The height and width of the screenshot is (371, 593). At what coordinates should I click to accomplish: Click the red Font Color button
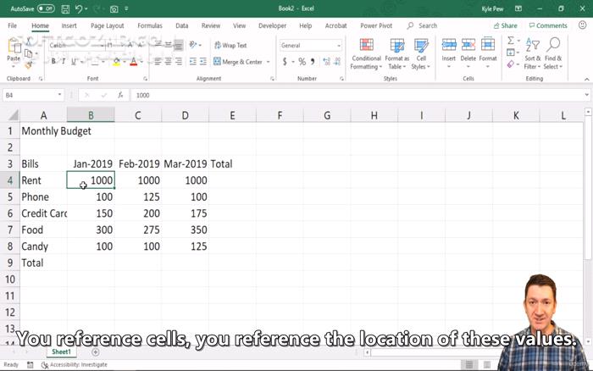[133, 61]
